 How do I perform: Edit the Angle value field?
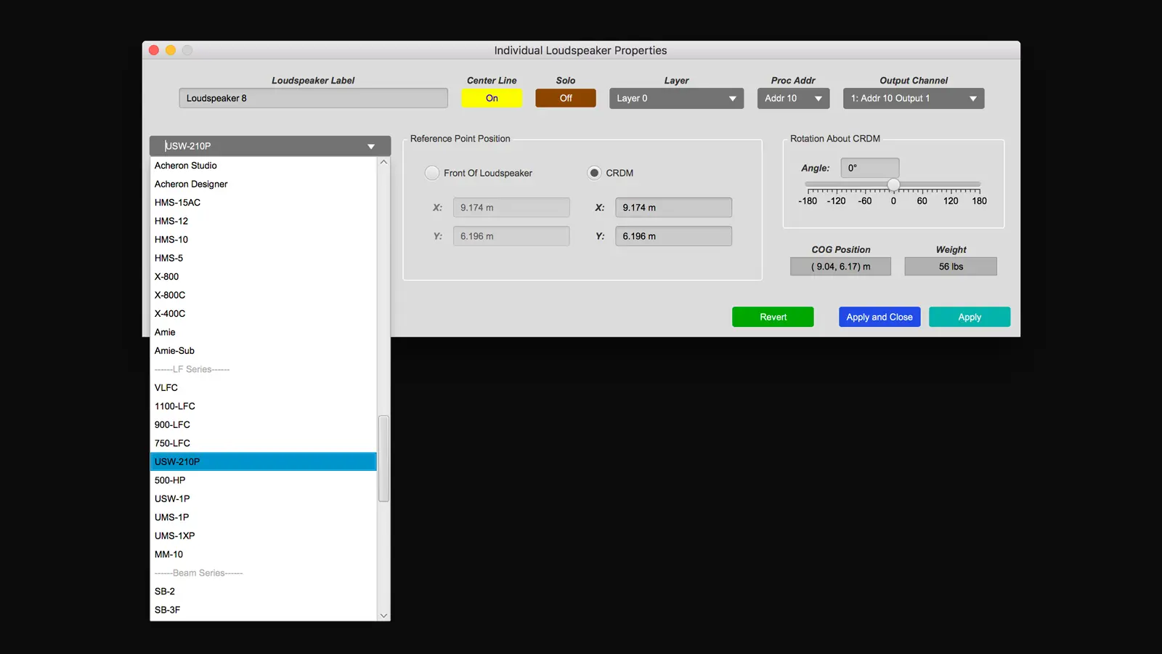point(869,167)
